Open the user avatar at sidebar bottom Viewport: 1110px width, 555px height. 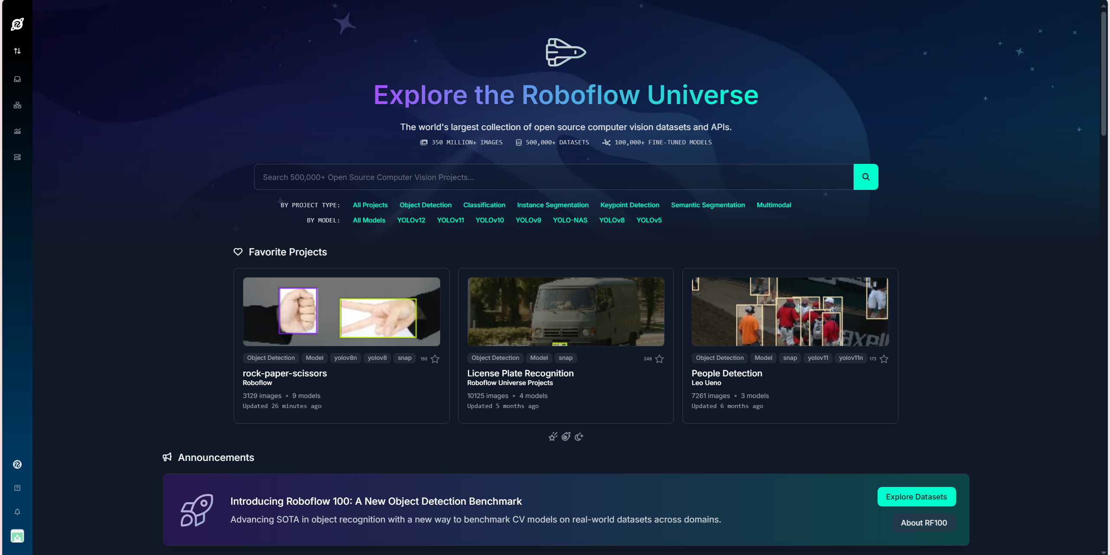[17, 536]
